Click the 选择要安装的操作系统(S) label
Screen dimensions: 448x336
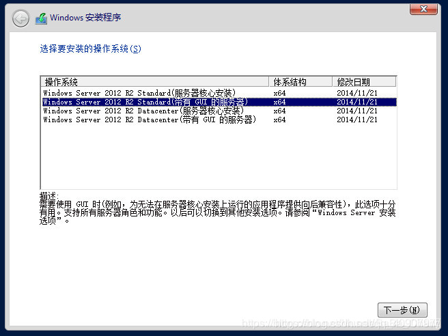90,49
